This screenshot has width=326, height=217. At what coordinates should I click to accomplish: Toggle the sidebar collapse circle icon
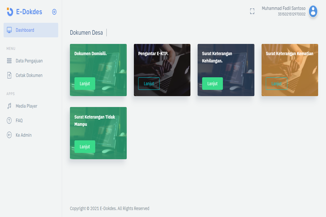(x=54, y=12)
